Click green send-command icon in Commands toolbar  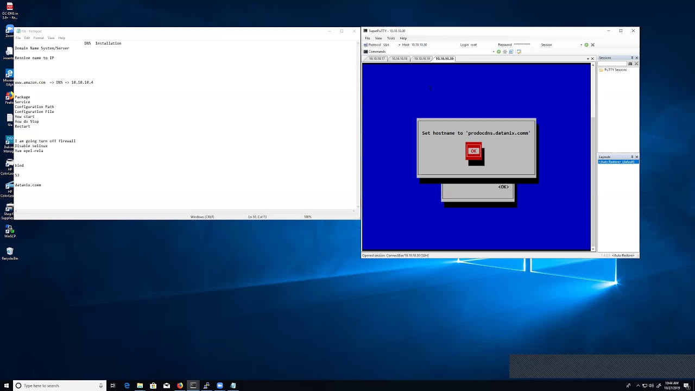point(498,52)
